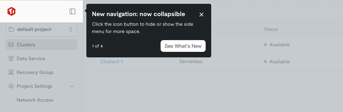The width and height of the screenshot is (343, 112).
Task: Click the See What's New button
Action: (x=183, y=46)
